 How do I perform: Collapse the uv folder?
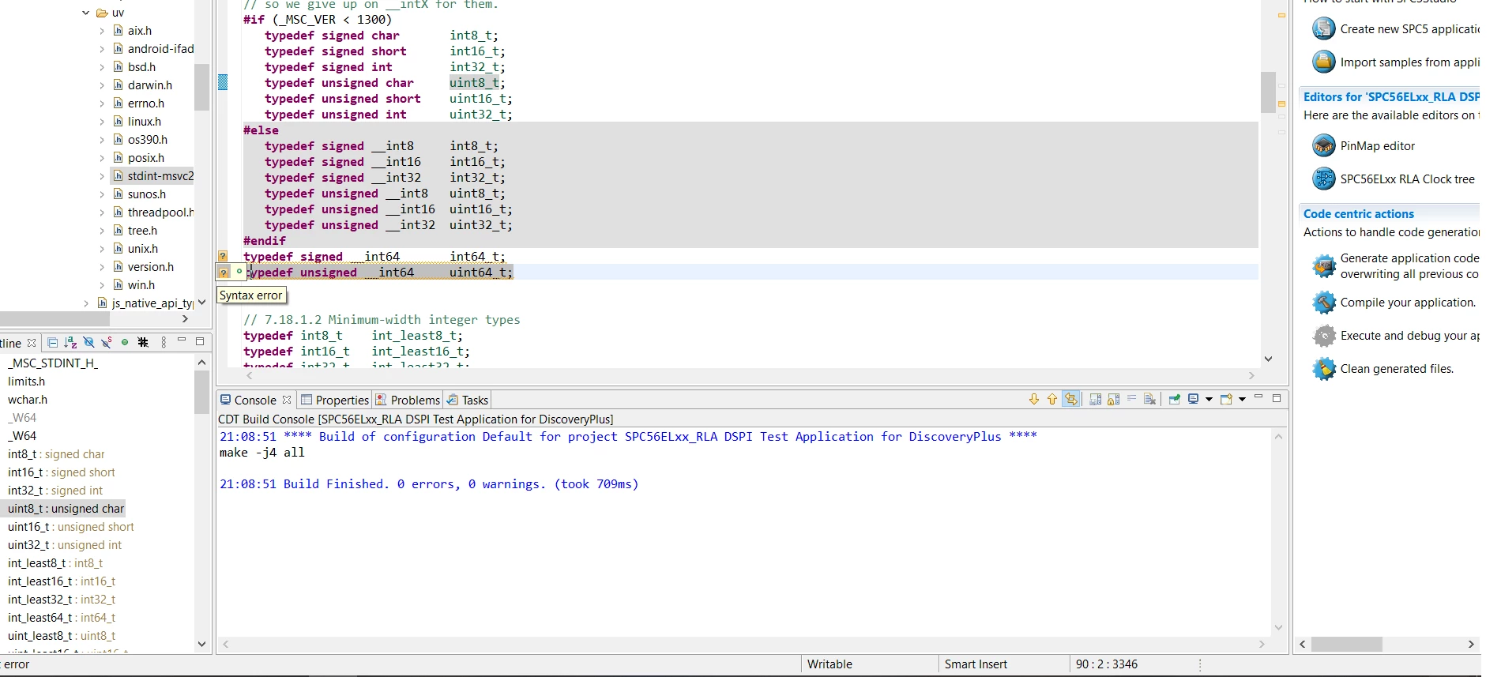tap(86, 13)
